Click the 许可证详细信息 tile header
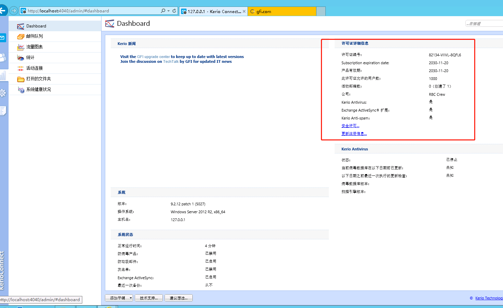 (419, 43)
